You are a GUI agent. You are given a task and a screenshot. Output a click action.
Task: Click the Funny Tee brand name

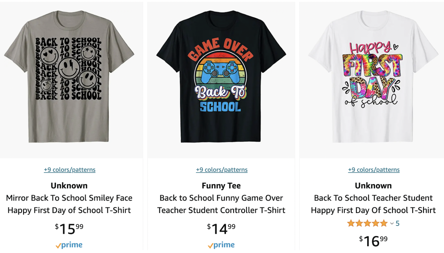pyautogui.click(x=221, y=186)
